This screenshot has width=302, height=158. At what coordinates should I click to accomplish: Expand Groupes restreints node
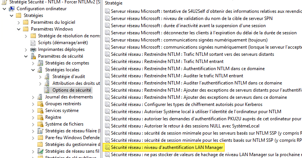pos(33,104)
